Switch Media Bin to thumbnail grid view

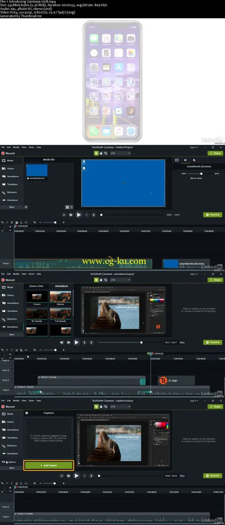point(67,207)
